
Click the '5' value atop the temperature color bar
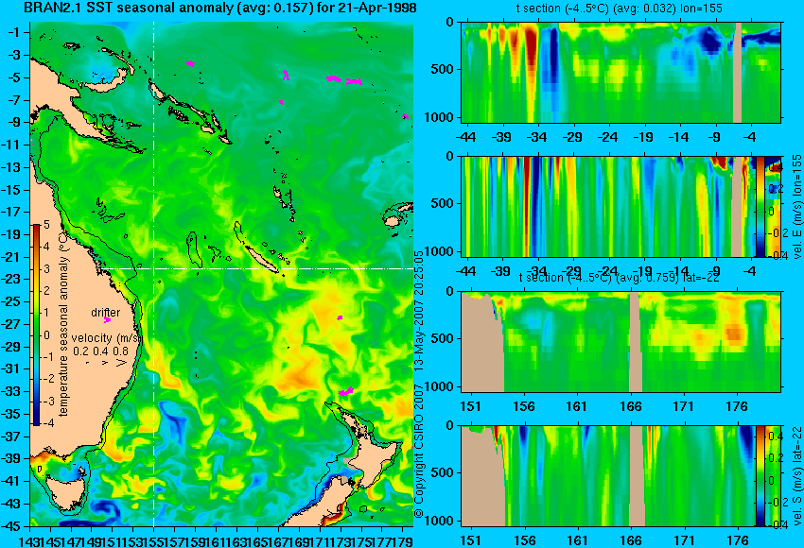coord(46,224)
